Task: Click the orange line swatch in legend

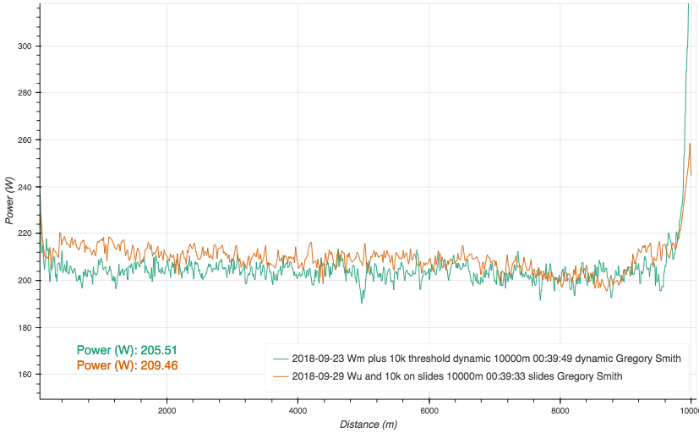Action: 279,375
